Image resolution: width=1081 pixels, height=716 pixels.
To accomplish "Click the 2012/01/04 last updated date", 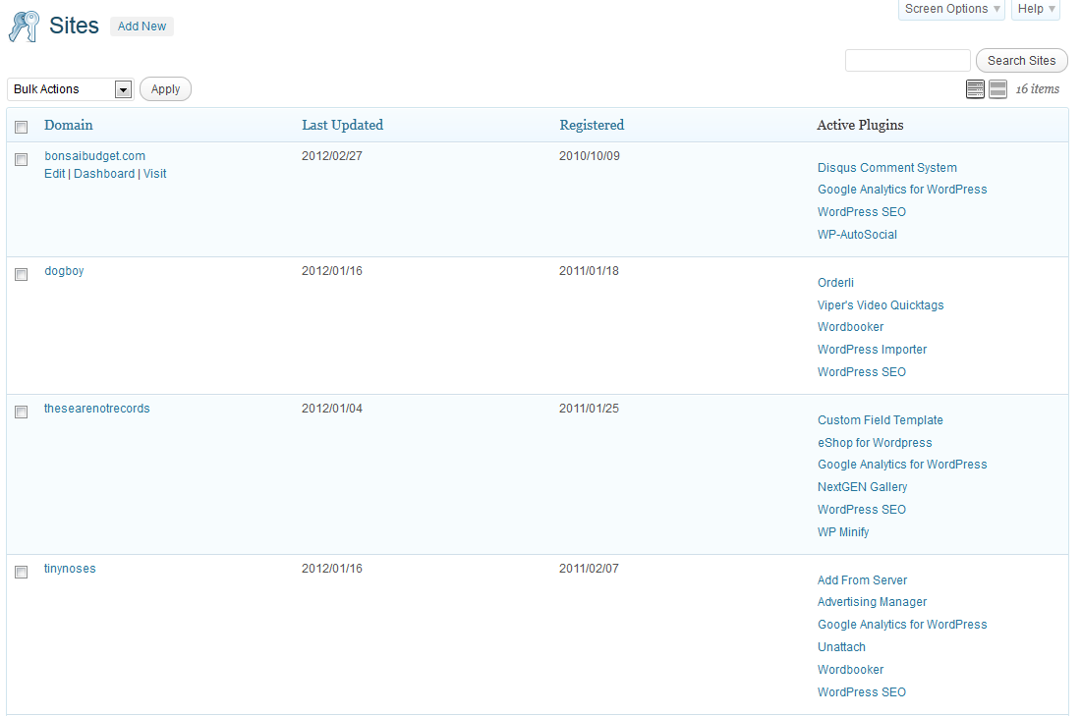I will [x=331, y=408].
